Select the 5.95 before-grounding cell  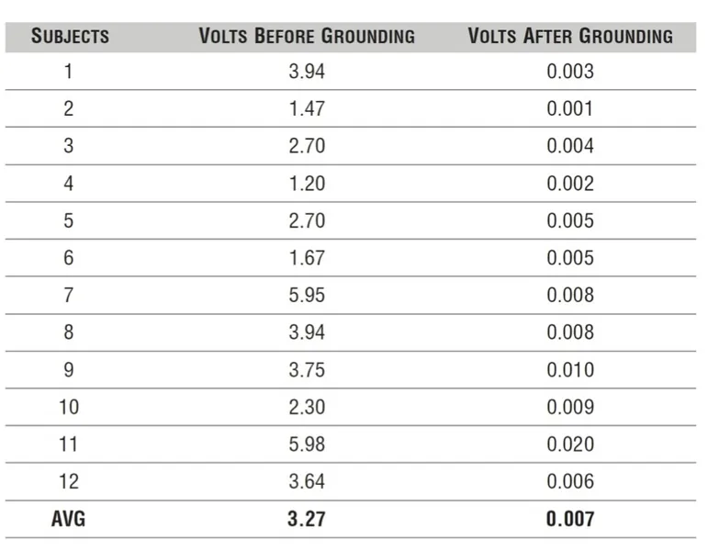pyautogui.click(x=307, y=295)
